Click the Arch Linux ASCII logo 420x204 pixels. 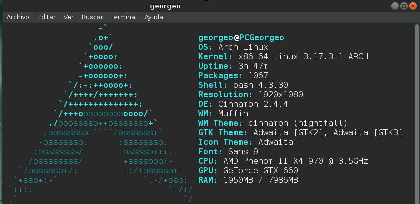click(x=100, y=114)
